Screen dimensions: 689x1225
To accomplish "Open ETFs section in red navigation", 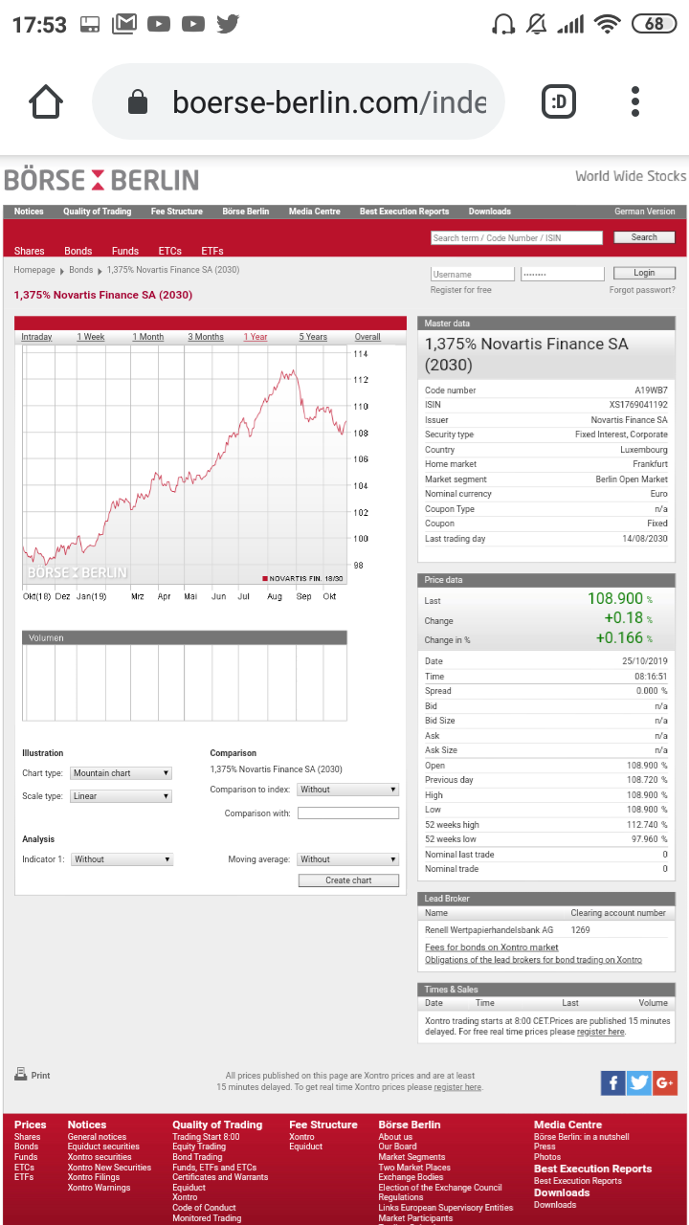I will tap(212, 251).
